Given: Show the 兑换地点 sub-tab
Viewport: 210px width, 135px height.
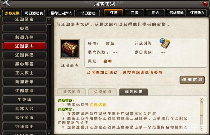Looking at the screenshot, I should [102, 92].
